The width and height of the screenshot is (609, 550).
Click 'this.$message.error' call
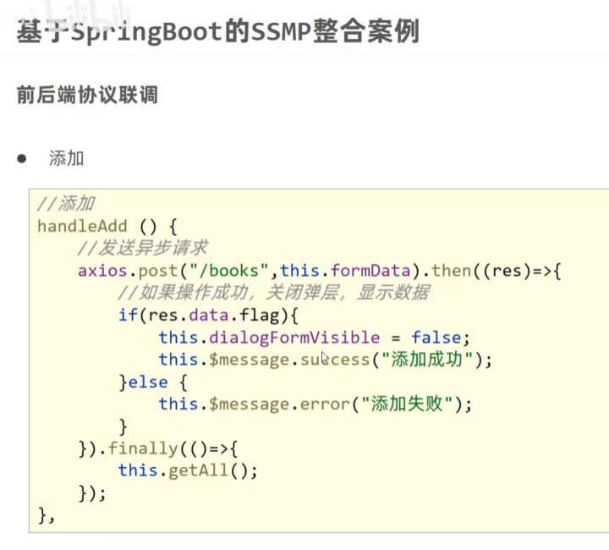(255, 404)
